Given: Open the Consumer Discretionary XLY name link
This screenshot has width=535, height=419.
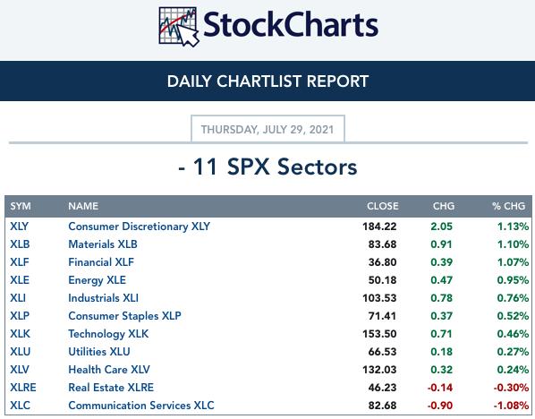Looking at the screenshot, I should pyautogui.click(x=139, y=227).
